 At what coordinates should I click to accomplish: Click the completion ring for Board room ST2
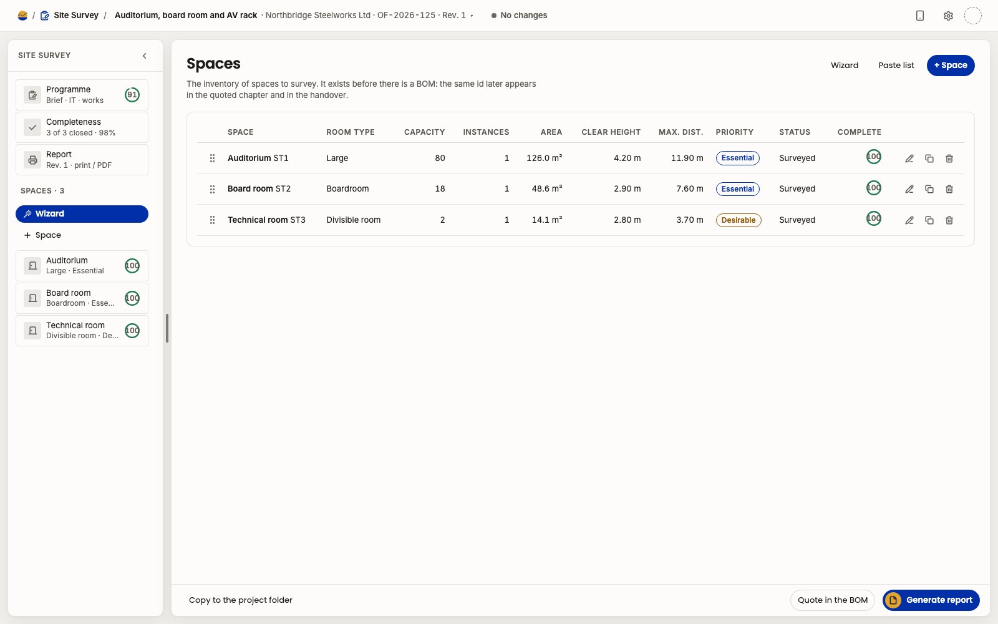click(874, 188)
